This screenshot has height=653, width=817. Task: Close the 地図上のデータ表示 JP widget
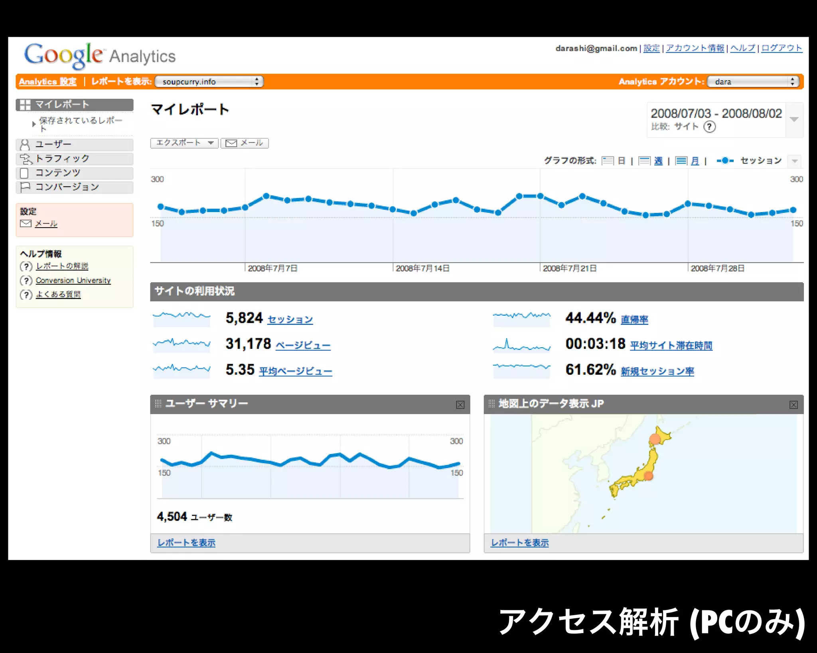793,405
